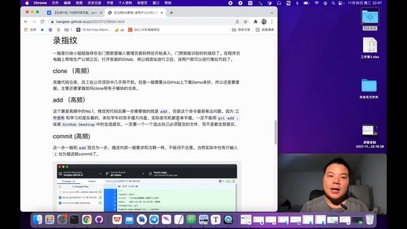
Task: Click the battery status icon
Action: 307,3
